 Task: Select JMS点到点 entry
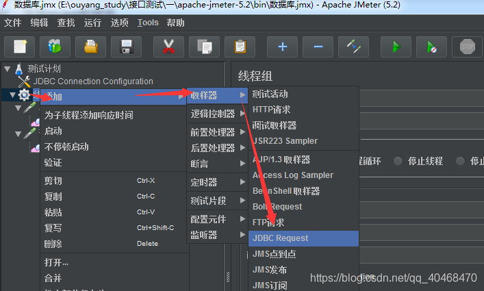[x=304, y=254]
